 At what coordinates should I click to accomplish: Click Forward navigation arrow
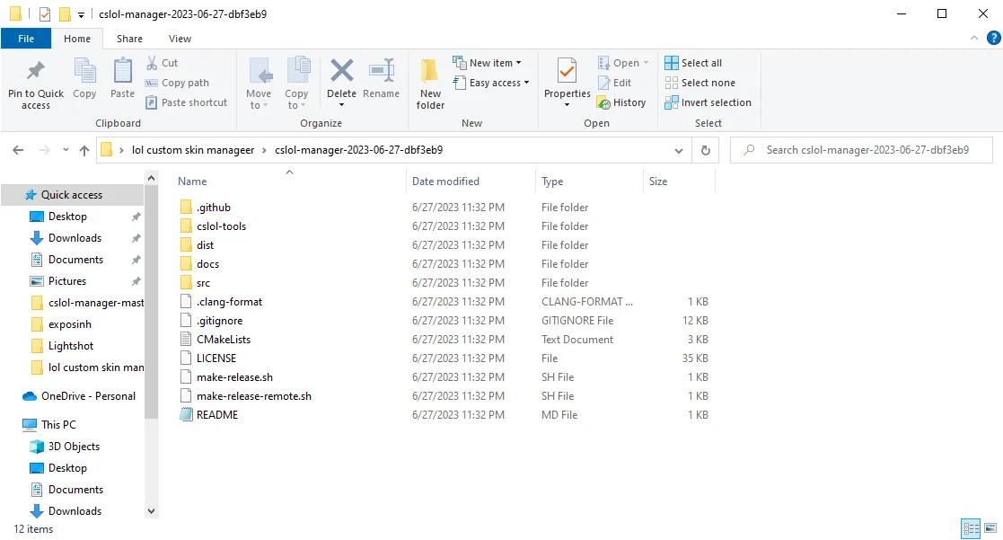pos(44,150)
